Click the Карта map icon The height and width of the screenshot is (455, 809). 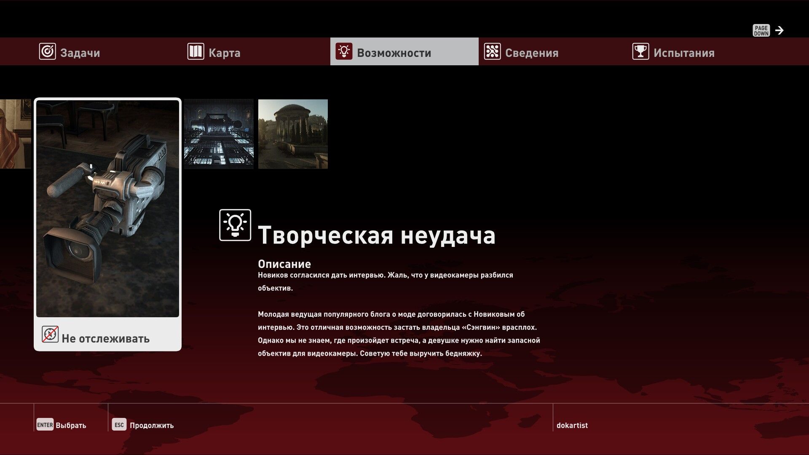pos(196,52)
